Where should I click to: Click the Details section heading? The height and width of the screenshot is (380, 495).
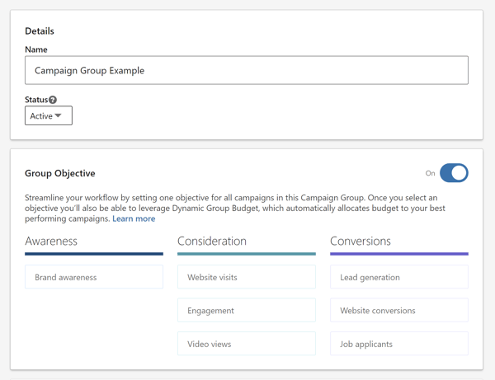tap(40, 31)
